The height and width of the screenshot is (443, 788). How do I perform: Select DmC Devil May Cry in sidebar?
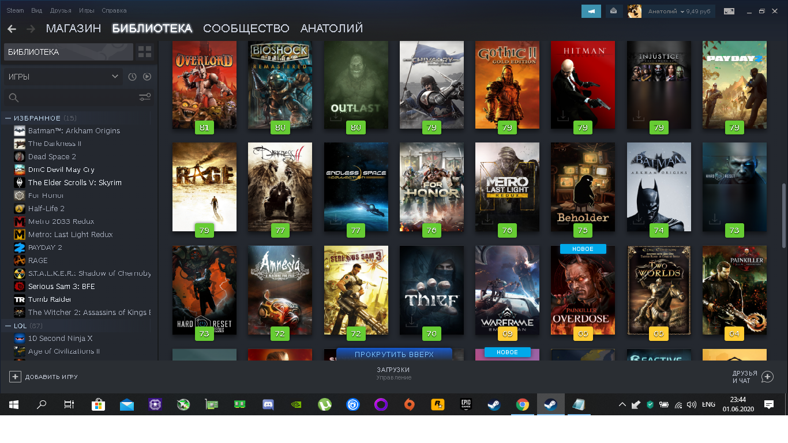[x=61, y=170]
